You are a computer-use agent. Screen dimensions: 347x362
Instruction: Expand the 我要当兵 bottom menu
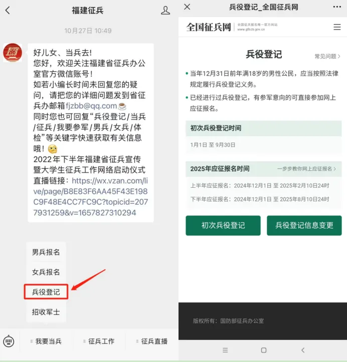pyautogui.click(x=46, y=341)
